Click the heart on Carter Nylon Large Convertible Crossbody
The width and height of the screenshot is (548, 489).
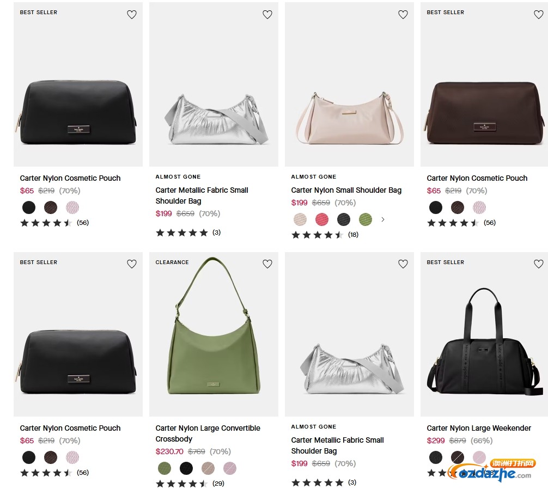(267, 264)
